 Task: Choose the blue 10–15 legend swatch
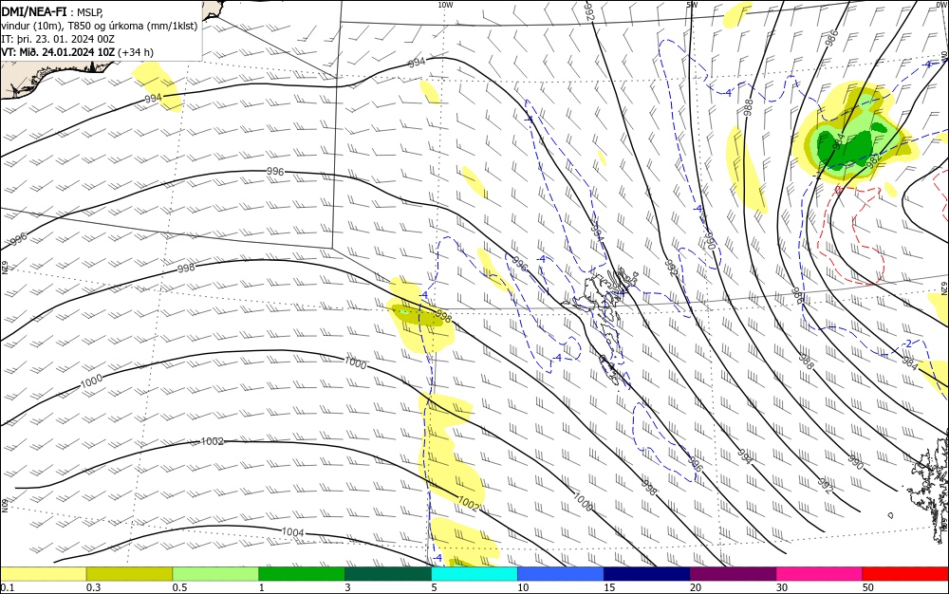(561, 574)
